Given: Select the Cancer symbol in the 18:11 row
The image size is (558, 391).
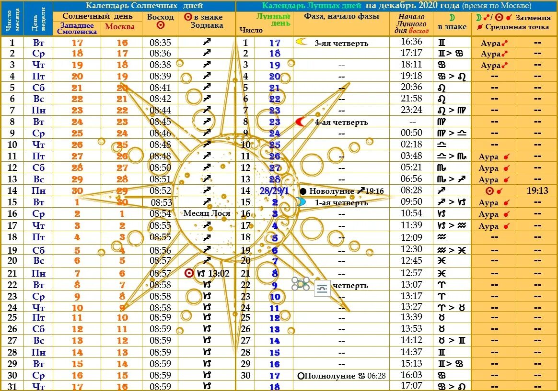Looking at the screenshot, I should click(442, 65).
